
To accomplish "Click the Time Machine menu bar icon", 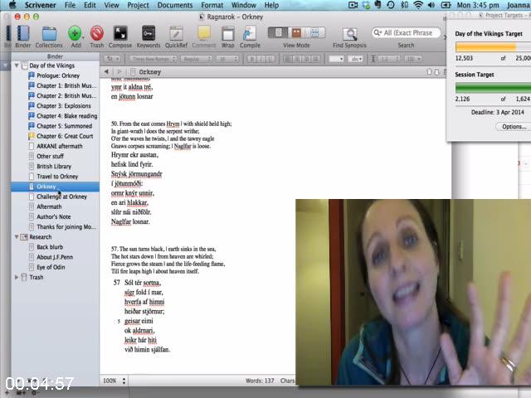I will tap(391, 5).
